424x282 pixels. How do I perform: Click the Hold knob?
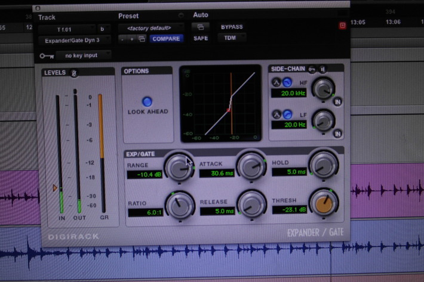point(324,165)
